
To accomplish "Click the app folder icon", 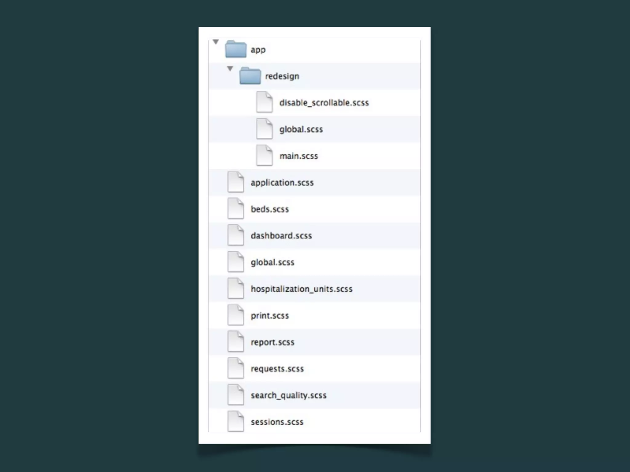I will pyautogui.click(x=236, y=49).
